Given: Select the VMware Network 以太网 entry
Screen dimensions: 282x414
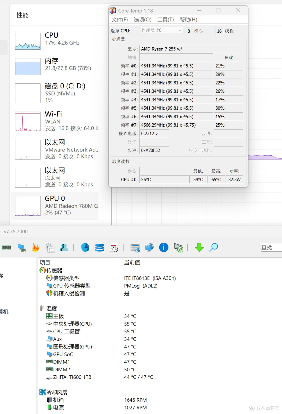Looking at the screenshot, I should tap(55, 149).
